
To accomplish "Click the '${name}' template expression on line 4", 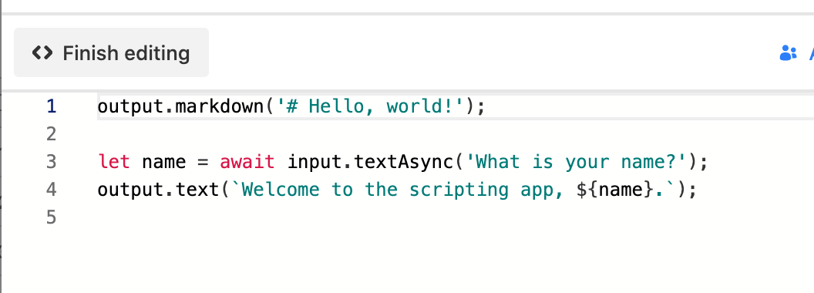I will coord(614,190).
